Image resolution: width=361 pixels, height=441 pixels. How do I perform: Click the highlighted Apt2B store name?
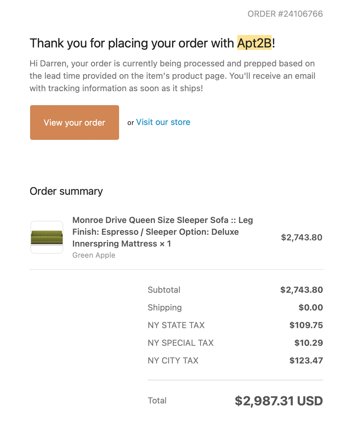point(254,43)
